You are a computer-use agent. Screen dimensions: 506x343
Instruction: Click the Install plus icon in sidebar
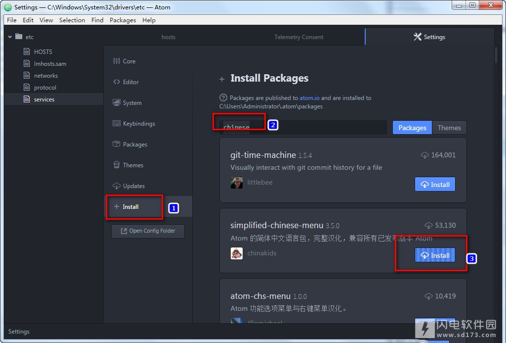point(117,206)
